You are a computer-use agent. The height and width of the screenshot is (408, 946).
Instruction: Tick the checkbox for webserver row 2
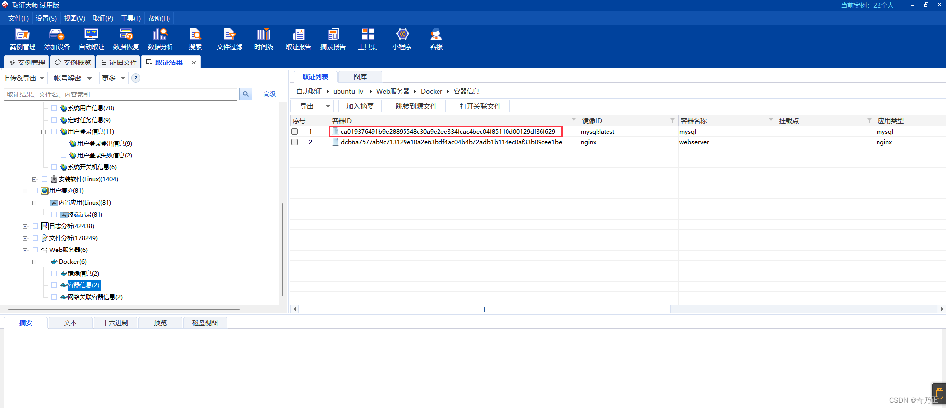(295, 142)
